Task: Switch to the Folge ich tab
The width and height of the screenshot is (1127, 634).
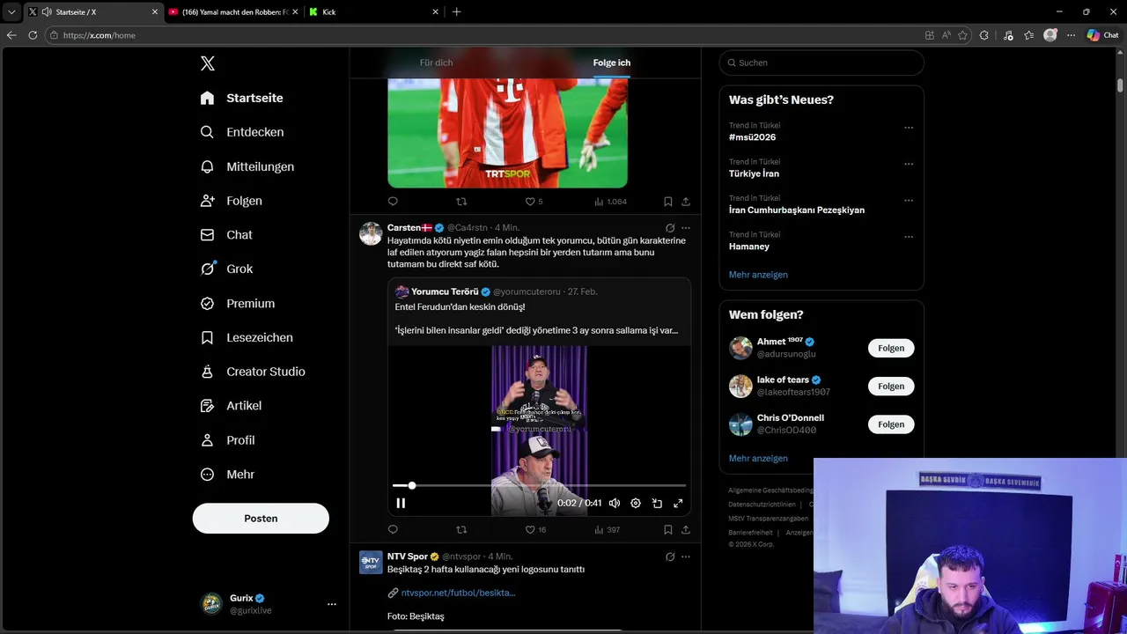Action: tap(612, 63)
